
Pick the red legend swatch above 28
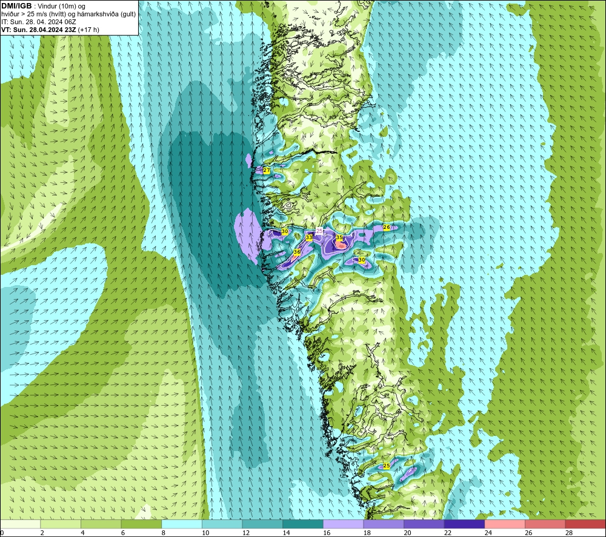tap(585, 524)
